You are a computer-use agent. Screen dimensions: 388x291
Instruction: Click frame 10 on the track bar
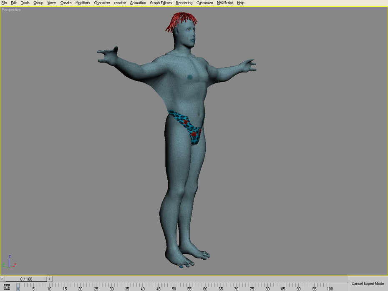[x=49, y=289]
